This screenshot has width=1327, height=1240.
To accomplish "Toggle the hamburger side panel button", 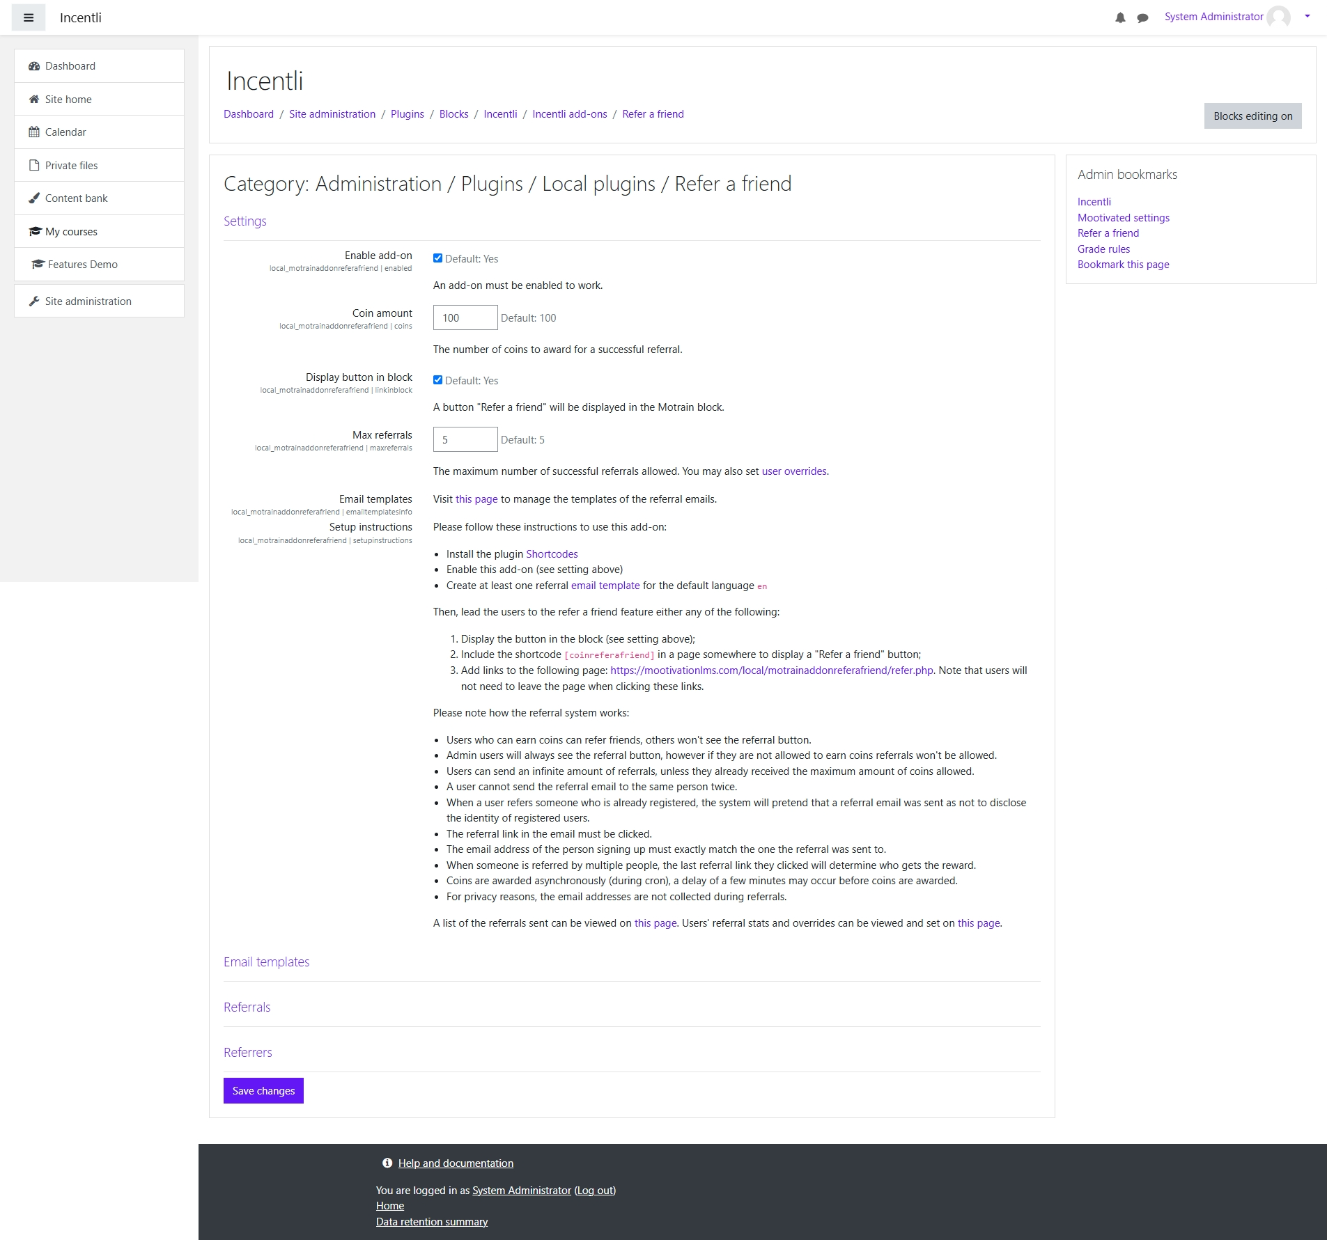I will [x=29, y=17].
